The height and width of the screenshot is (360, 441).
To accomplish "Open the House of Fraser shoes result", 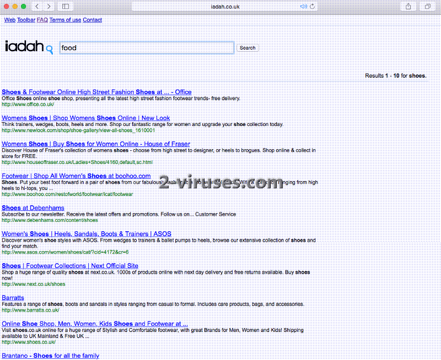I will coord(96,144).
